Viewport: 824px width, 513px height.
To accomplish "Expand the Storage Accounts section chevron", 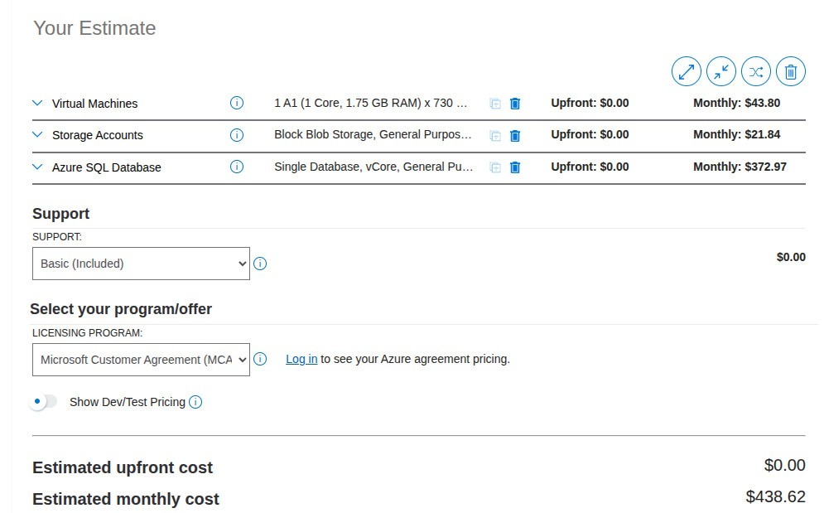I will 37,135.
